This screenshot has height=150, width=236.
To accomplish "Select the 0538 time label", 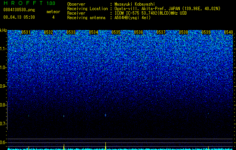I will 183,32.
